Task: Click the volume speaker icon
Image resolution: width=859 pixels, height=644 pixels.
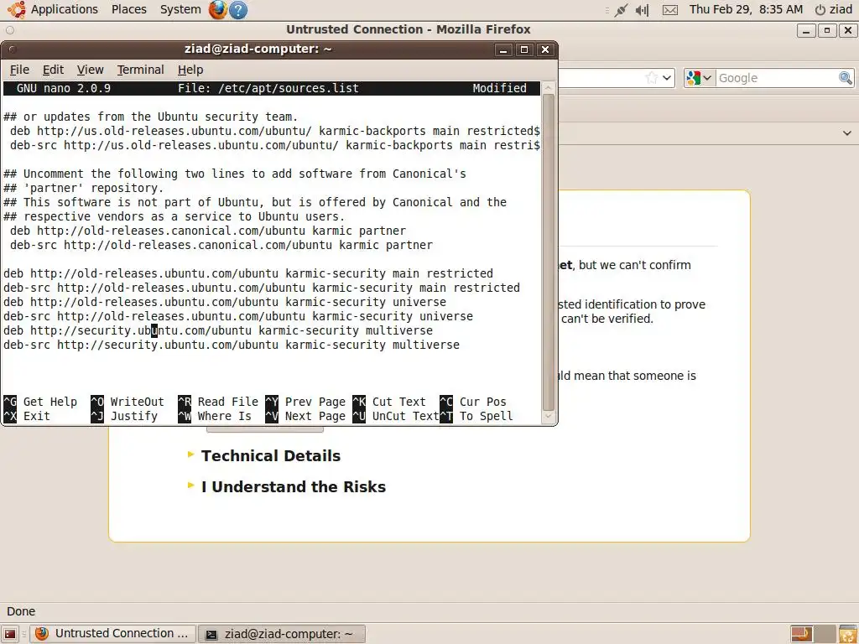Action: coord(642,10)
